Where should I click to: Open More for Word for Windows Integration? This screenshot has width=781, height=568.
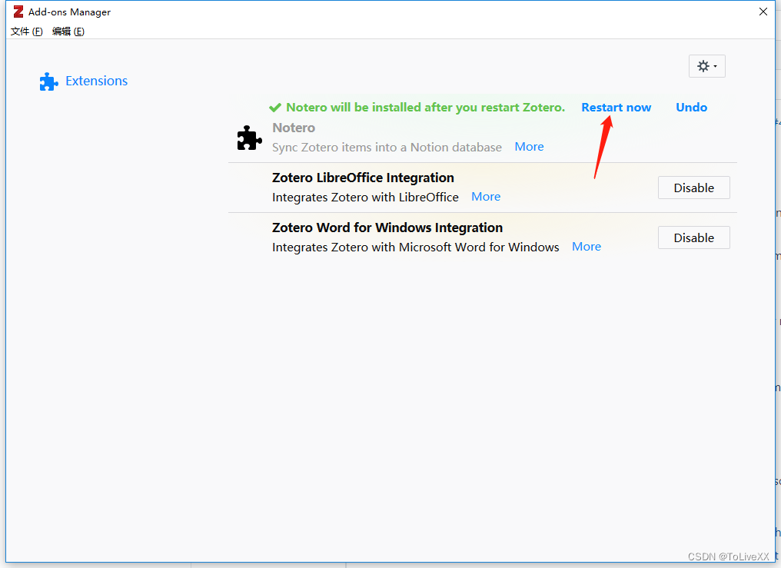(x=587, y=247)
